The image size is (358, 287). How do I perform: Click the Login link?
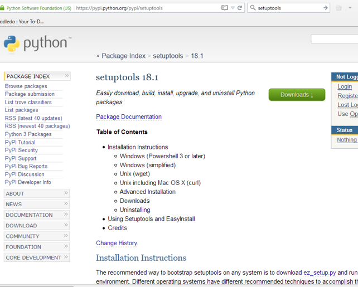point(345,86)
